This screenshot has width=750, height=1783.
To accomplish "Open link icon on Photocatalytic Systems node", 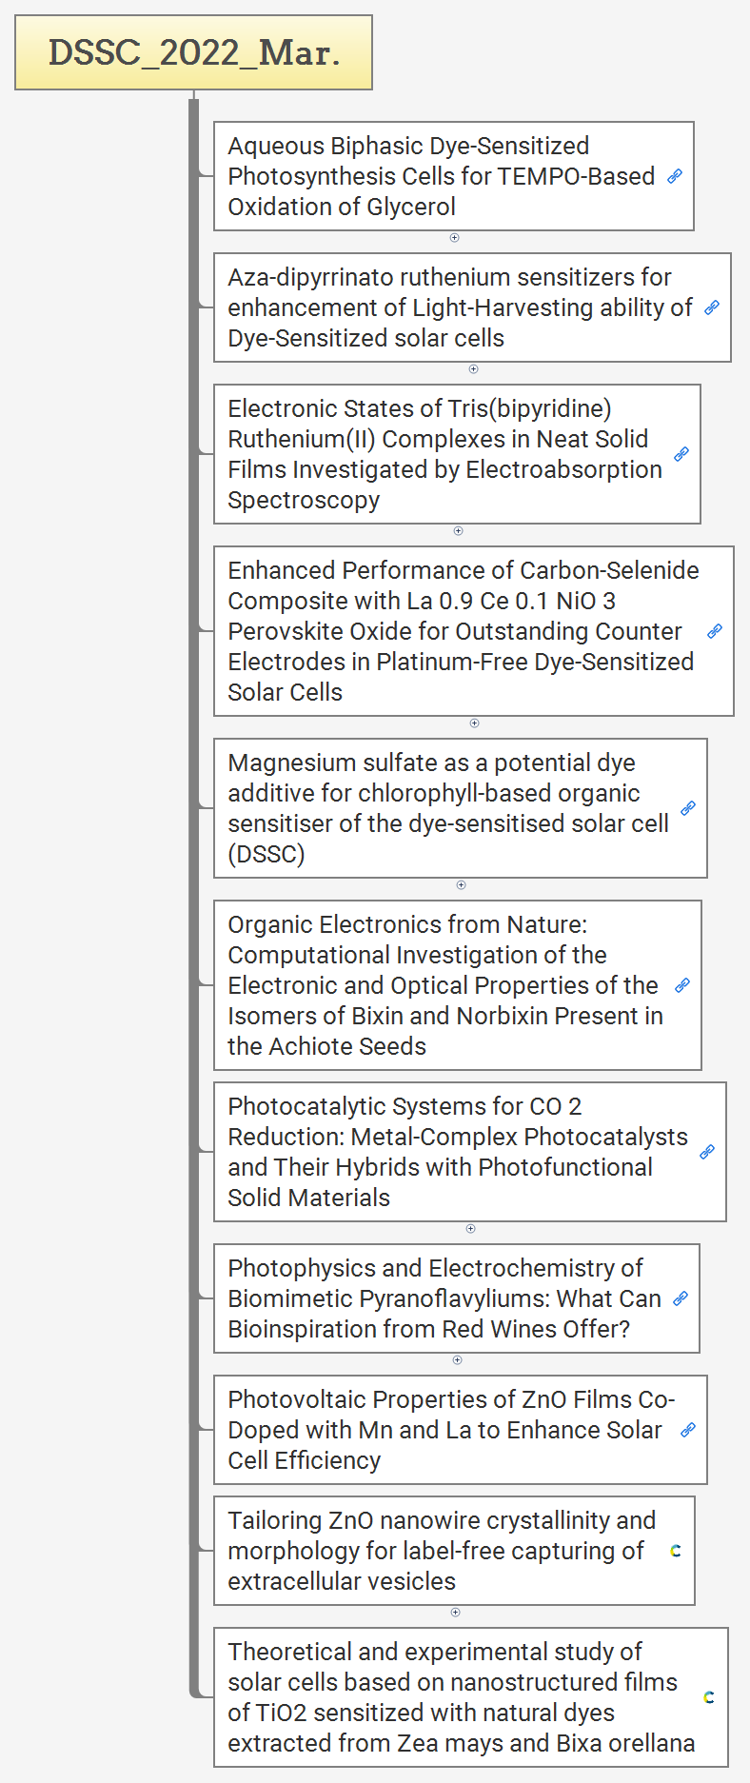I will pos(707,1152).
